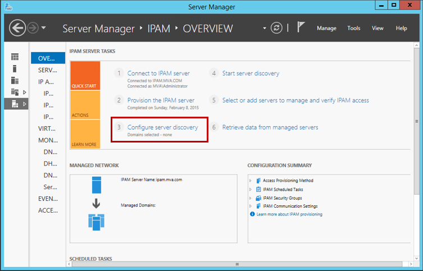The width and height of the screenshot is (423, 271).
Task: Select the Dashboard icon in the left sidebar
Action: [15, 57]
